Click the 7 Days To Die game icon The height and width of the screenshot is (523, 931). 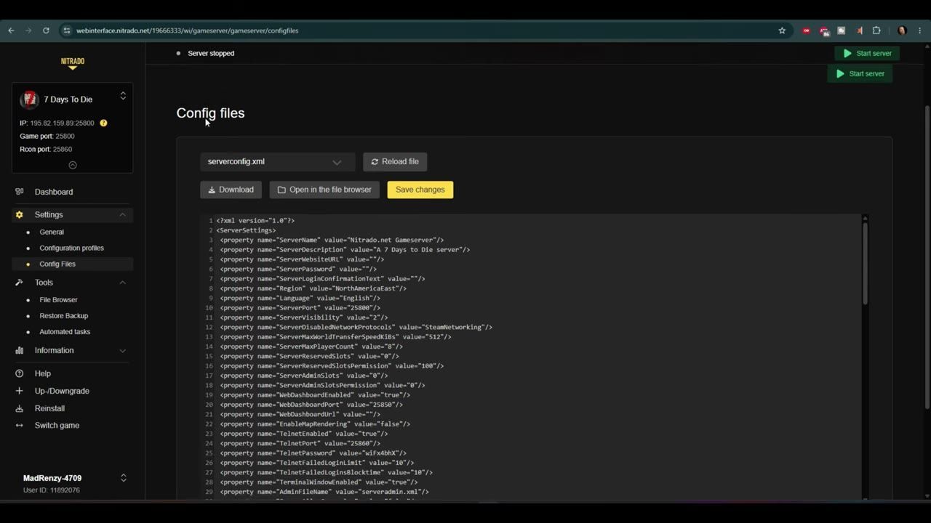[29, 99]
